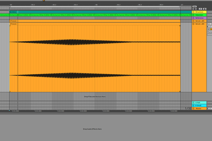Select the DJ Intro clip
The image size is (212, 141).
pos(14,12)
